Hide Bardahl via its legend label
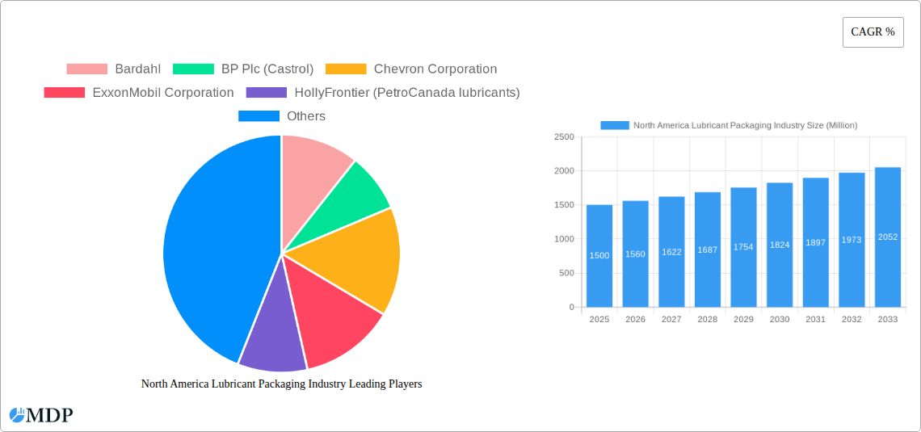The height and width of the screenshot is (432, 921). [x=138, y=69]
